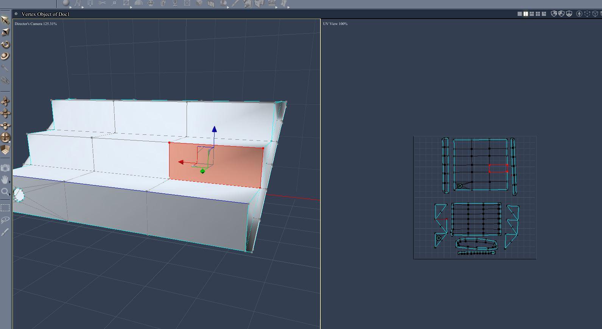Expand the Track camera tool flyout arrow
The width and height of the screenshot is (602, 329).
9,142
